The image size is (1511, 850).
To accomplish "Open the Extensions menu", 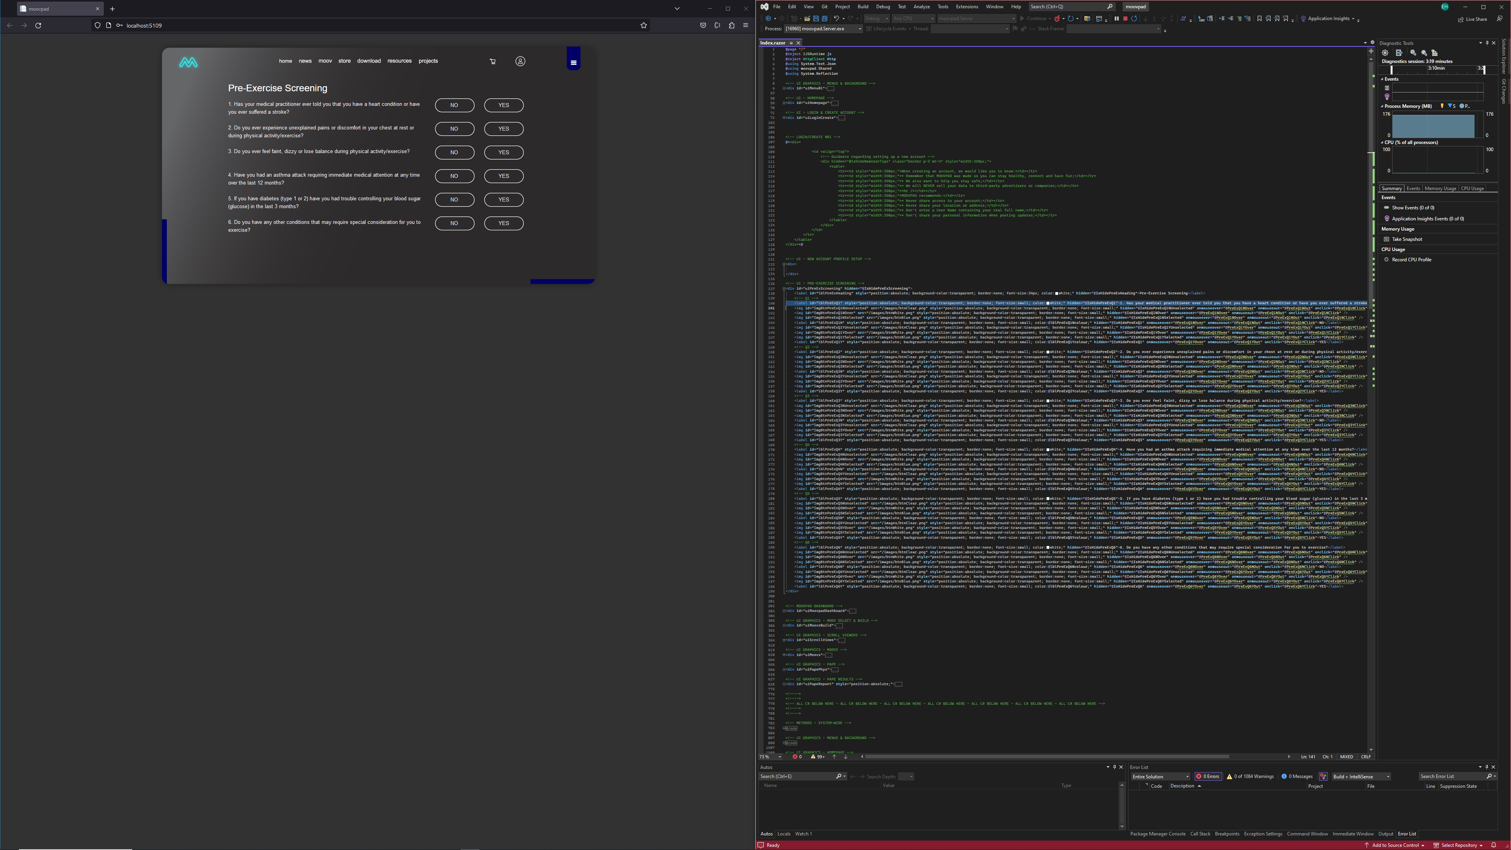I will pos(967,6).
